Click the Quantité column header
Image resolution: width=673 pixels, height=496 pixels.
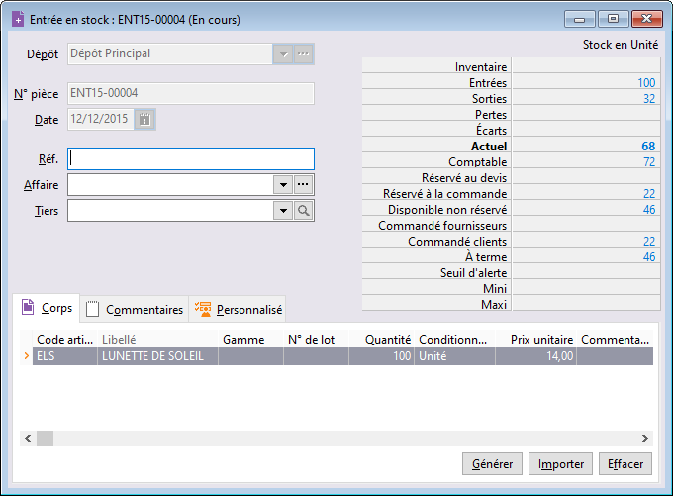point(382,340)
